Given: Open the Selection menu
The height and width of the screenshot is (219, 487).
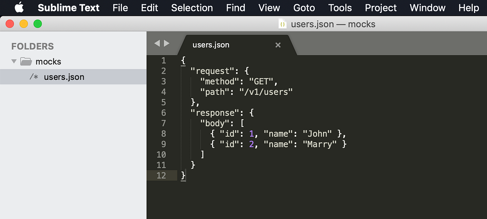Looking at the screenshot, I should tap(192, 8).
